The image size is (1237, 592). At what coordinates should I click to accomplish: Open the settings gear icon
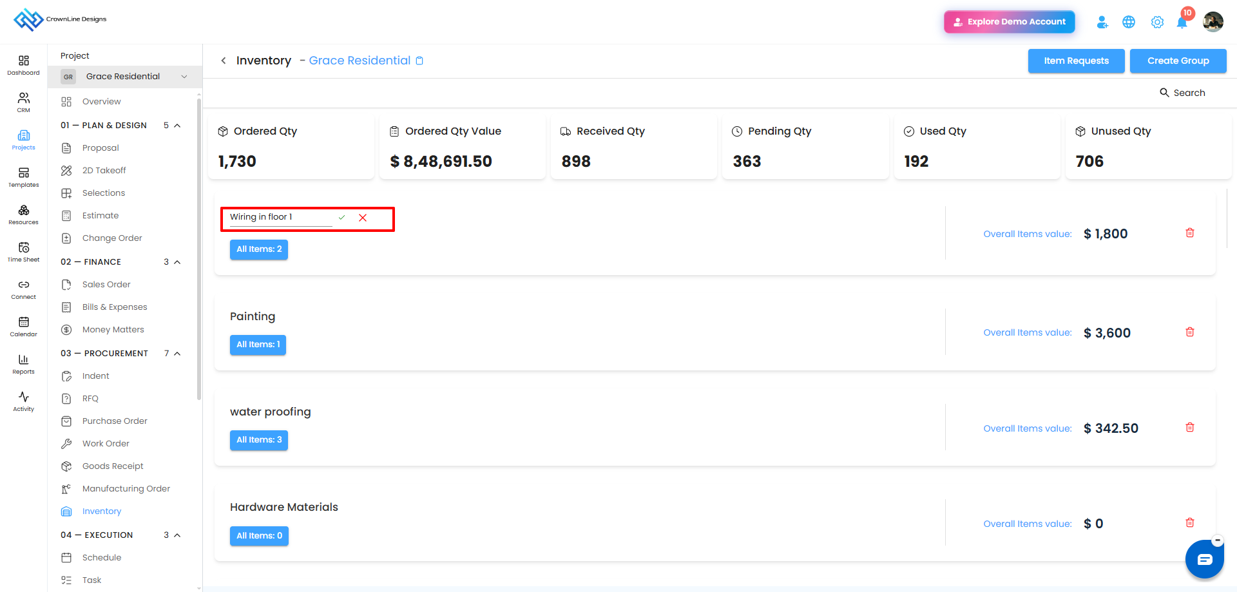1157,23
